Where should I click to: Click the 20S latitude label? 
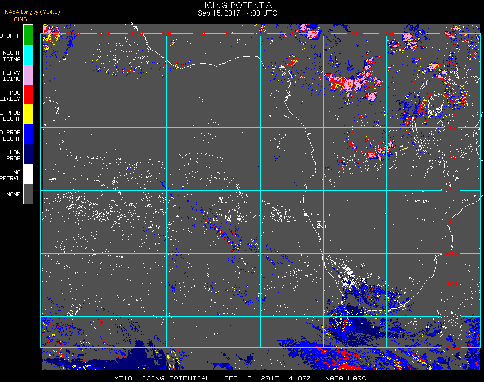[x=452, y=221]
